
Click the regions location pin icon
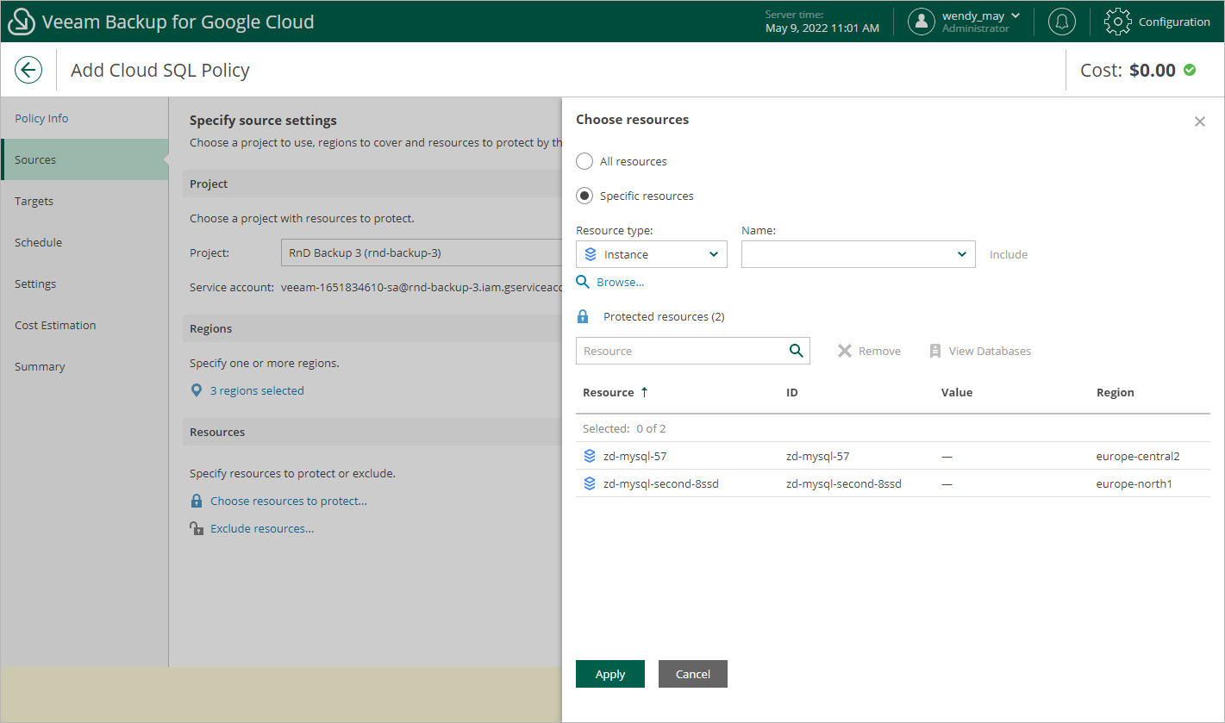(197, 390)
